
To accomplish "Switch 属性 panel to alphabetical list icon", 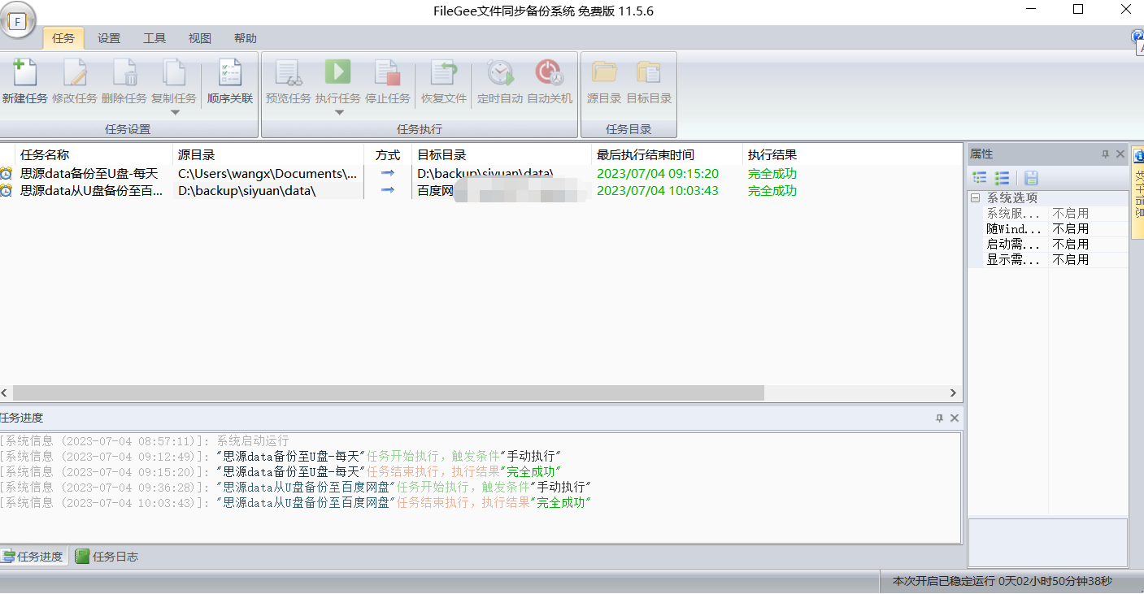I will 1003,178.
